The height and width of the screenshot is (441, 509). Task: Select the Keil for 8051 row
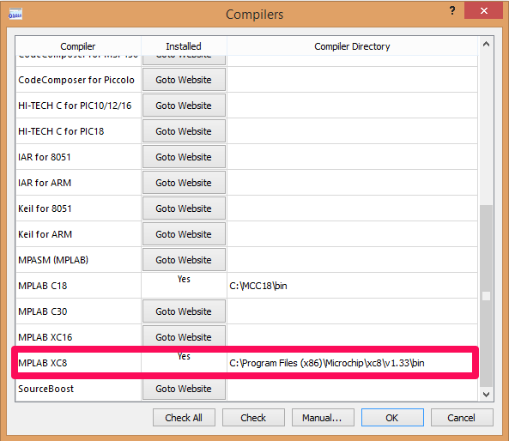coord(246,208)
